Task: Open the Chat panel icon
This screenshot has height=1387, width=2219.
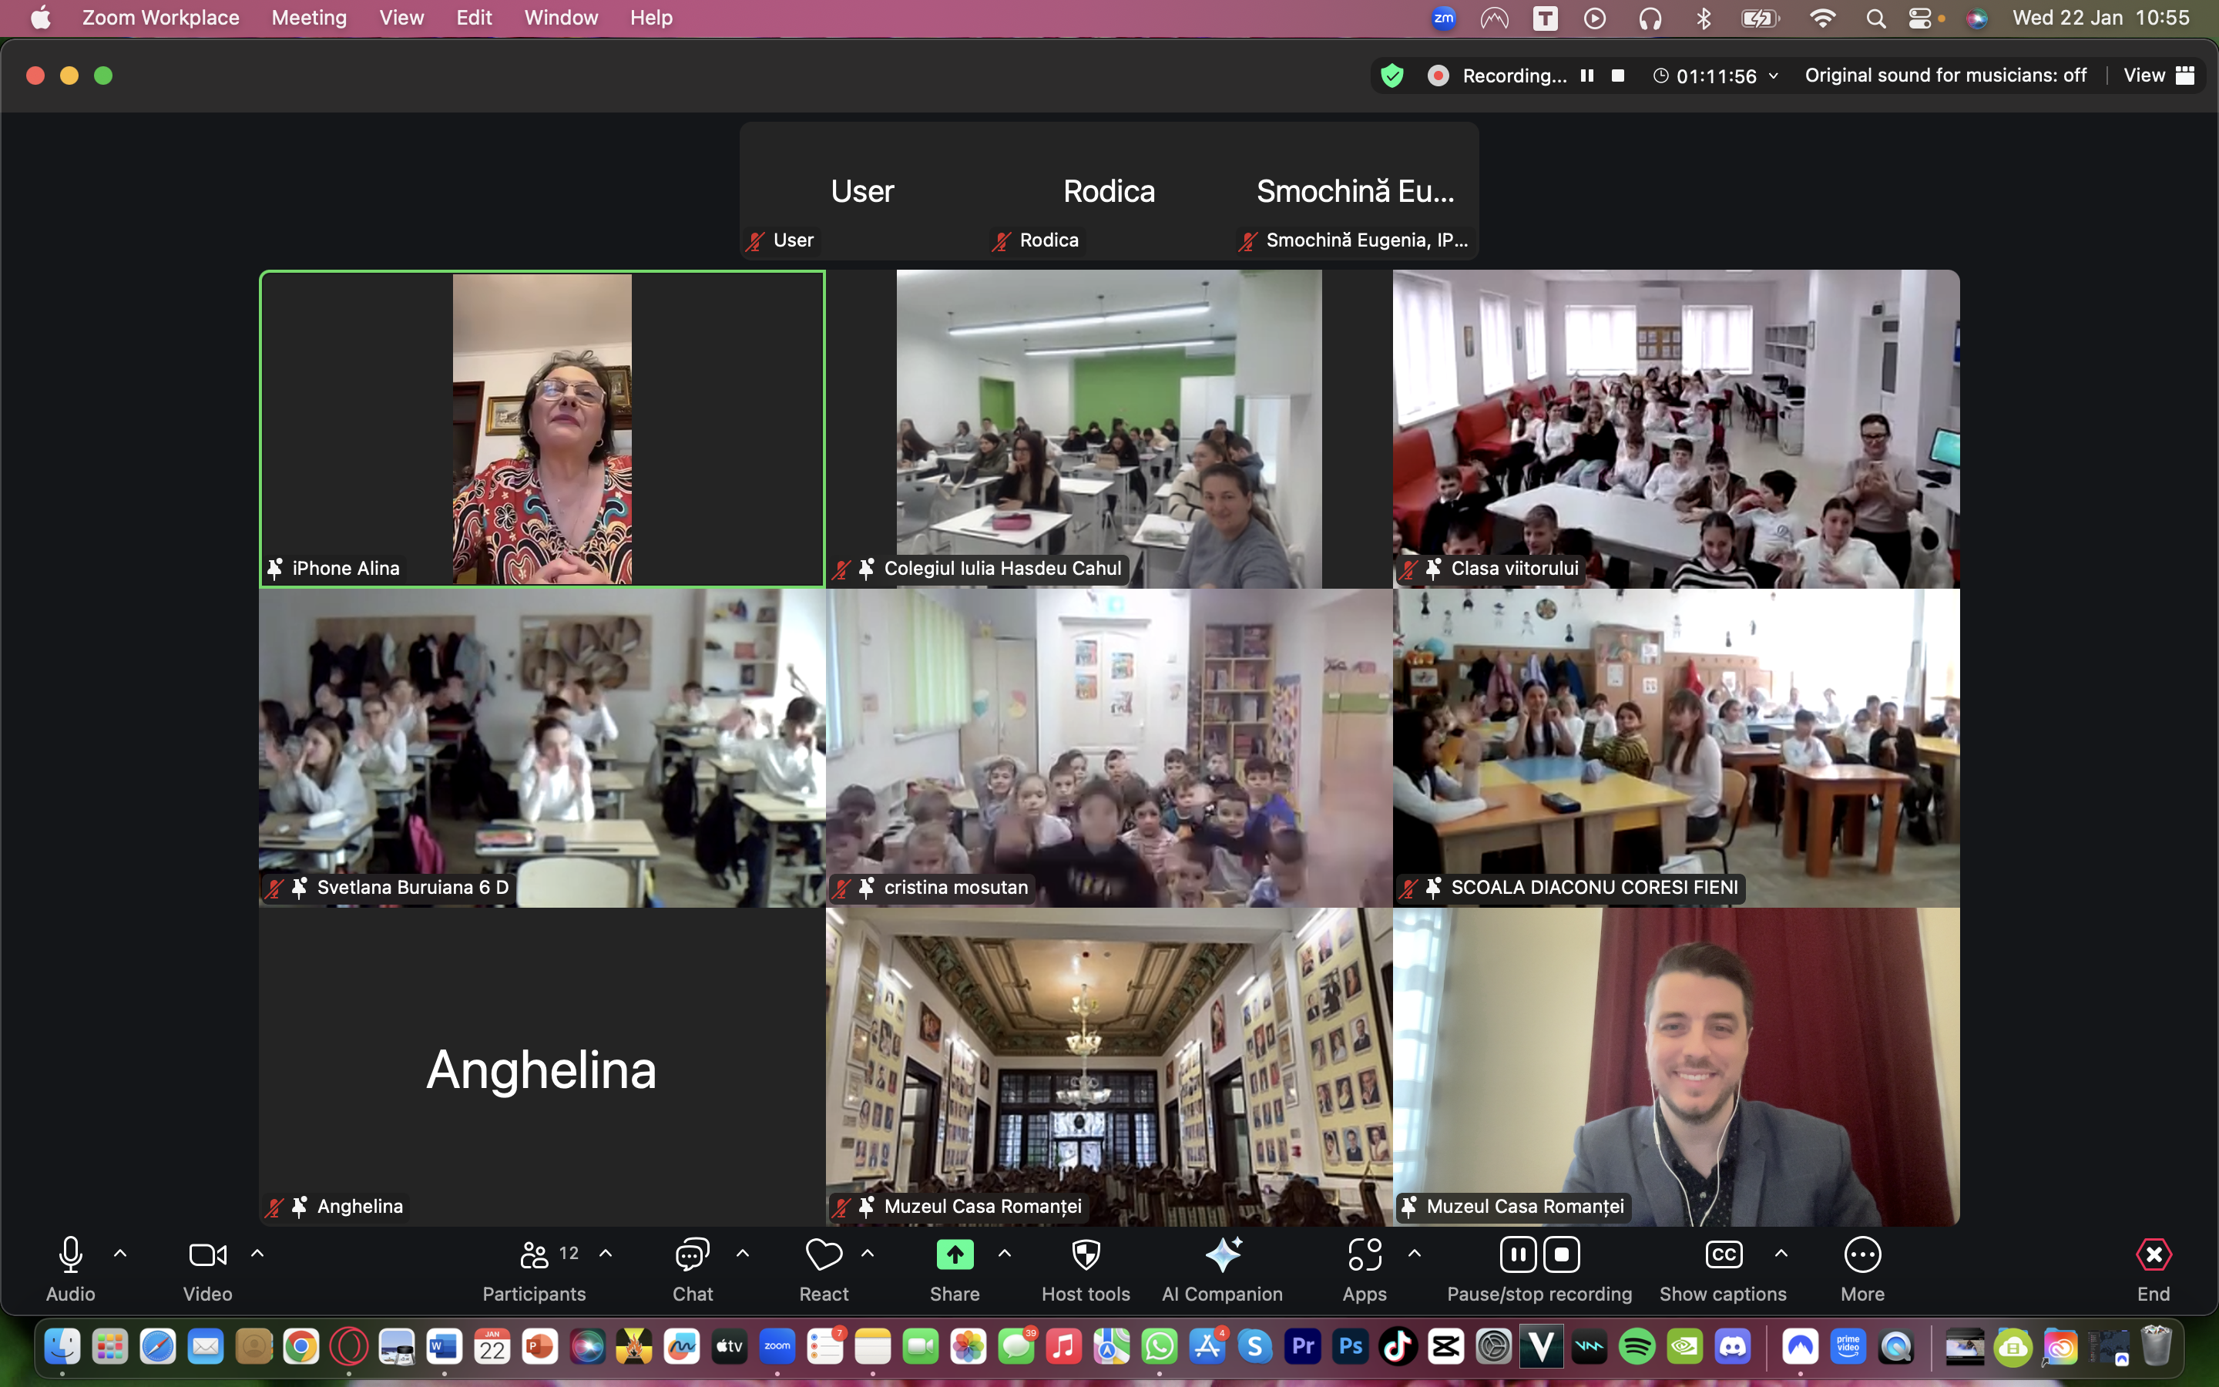Action: [693, 1255]
